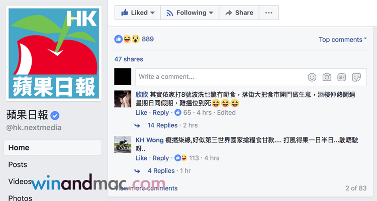This screenshot has height=201, width=377.
Task: Attach a photo using the camera icon
Action: coord(327,77)
